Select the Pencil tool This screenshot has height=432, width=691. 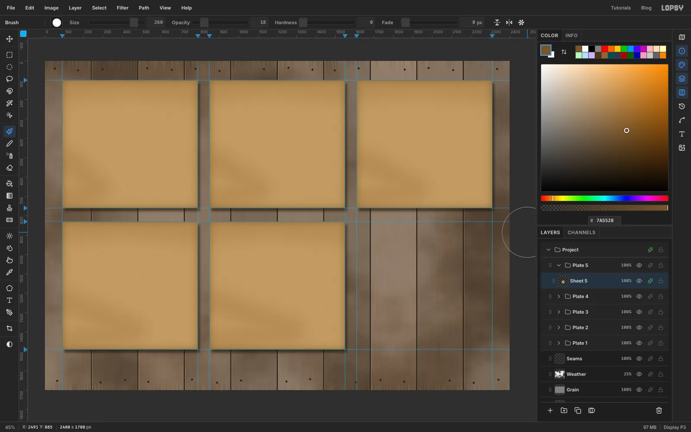click(x=10, y=143)
